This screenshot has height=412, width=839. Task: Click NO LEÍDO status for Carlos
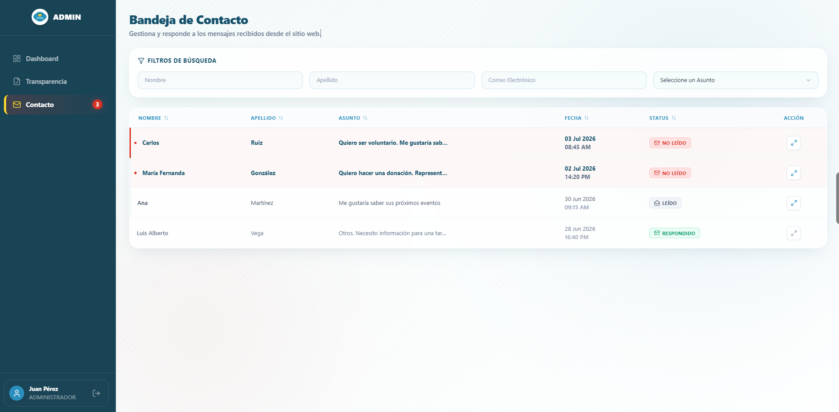pyautogui.click(x=670, y=143)
